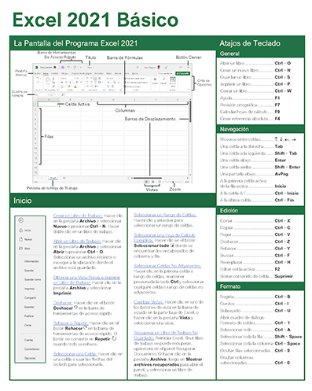Toggle the Autoguardado switch in title bar
The image size is (312, 391).
[x=57, y=68]
